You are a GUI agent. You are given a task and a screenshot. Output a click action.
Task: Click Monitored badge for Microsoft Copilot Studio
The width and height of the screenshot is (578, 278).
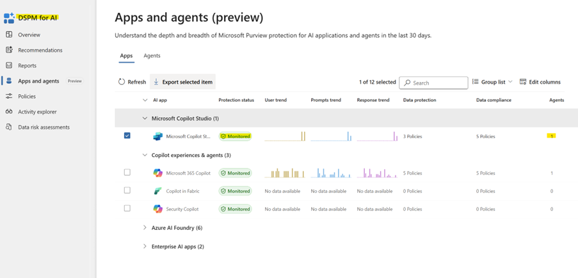click(x=235, y=136)
